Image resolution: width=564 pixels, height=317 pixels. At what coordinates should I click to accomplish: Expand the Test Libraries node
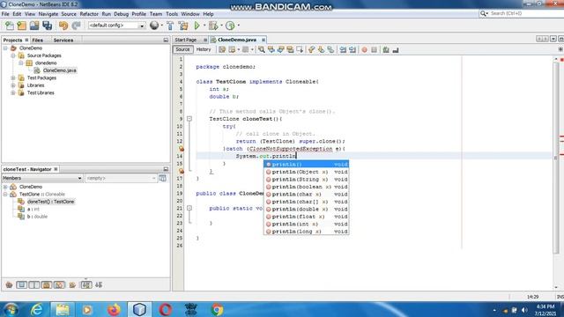(13, 92)
